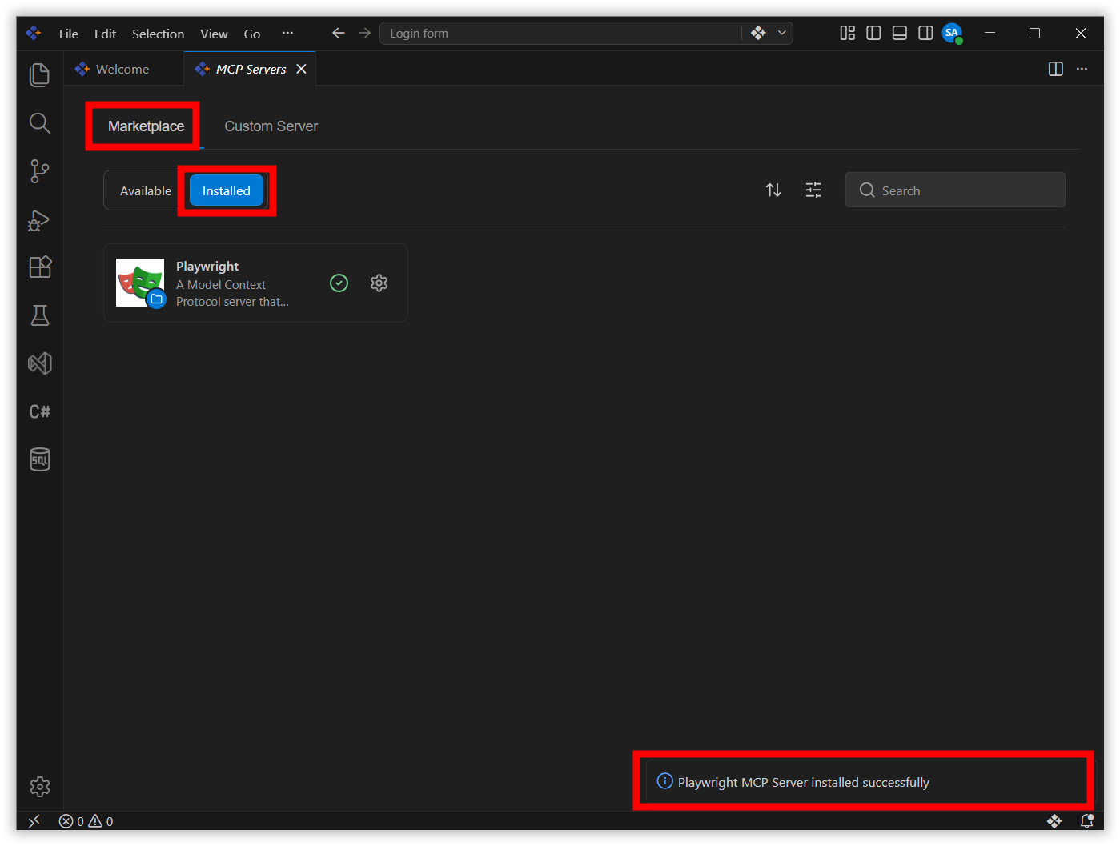Switch to the Welcome tab

point(123,69)
